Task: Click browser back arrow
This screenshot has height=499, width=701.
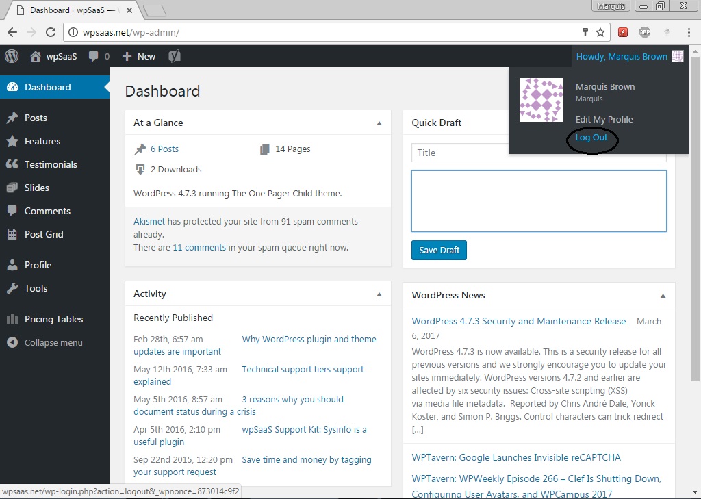Action: click(12, 32)
